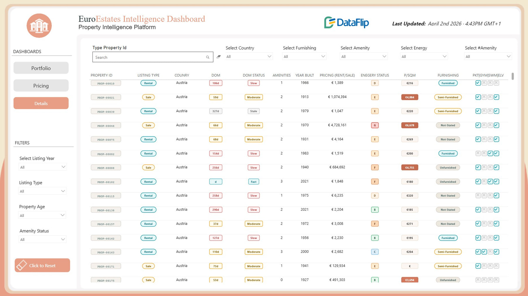Toggle the gym checkbox for PROP-00163
The width and height of the screenshot is (528, 296).
click(x=484, y=252)
